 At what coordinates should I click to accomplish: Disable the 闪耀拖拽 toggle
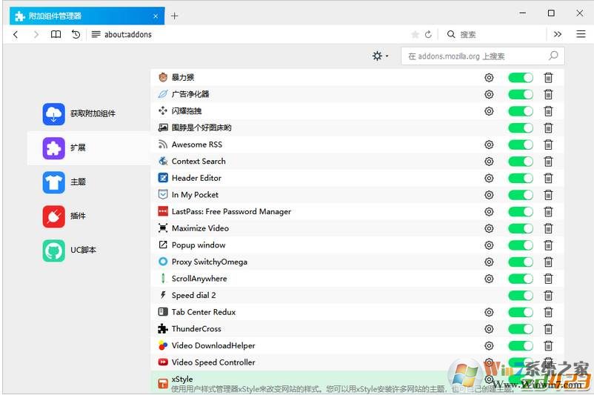521,111
